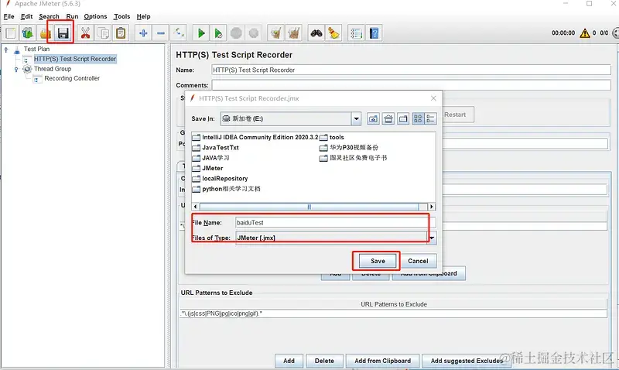Image resolution: width=619 pixels, height=370 pixels.
Task: Click the file list scroll left arrow
Action: (196, 207)
